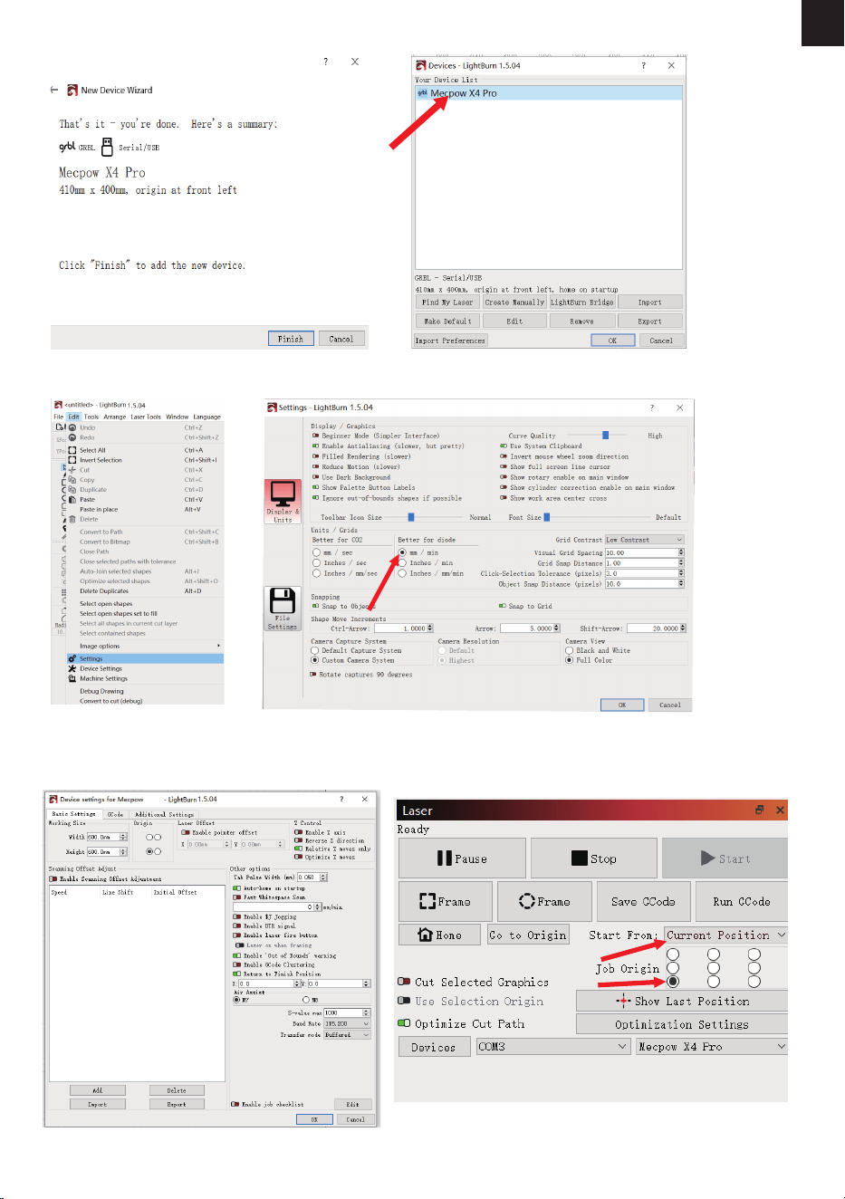
Task: Open the COM3 port dropdown
Action: coord(552,1046)
